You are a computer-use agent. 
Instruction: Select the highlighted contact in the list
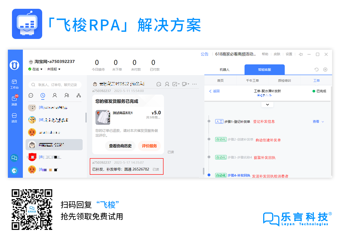pos(54,145)
